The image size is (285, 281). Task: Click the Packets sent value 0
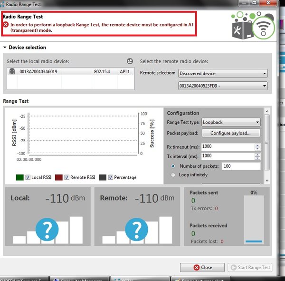193,201
